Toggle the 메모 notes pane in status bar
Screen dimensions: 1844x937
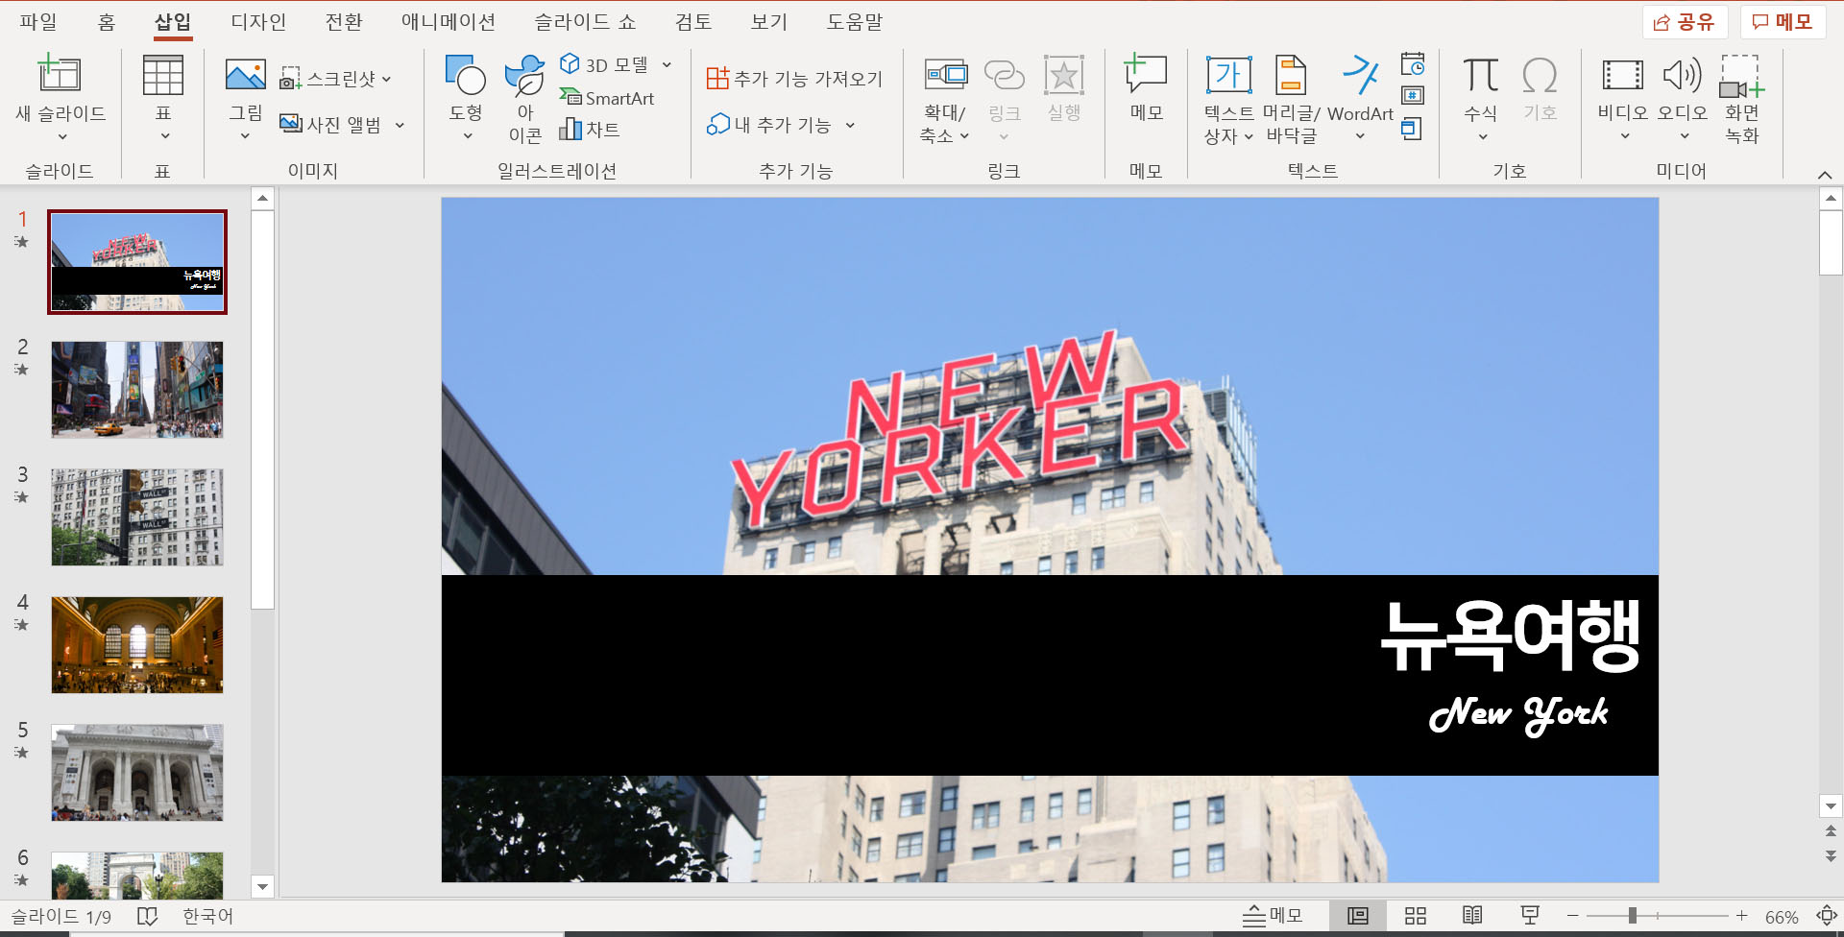pos(1273,916)
